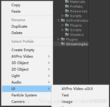
Task: Select the AVProWindow folder name
Action: (x=77, y=21)
